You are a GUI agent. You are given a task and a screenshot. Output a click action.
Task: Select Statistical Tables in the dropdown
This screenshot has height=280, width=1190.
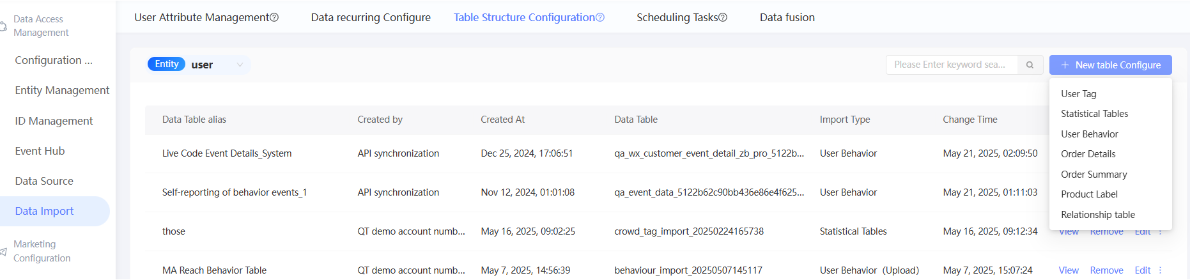[1094, 114]
